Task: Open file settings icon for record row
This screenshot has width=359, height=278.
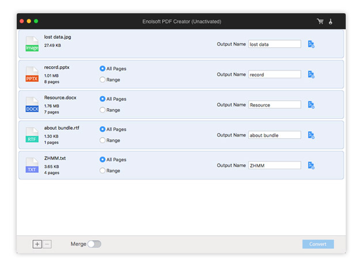Action: pos(311,74)
